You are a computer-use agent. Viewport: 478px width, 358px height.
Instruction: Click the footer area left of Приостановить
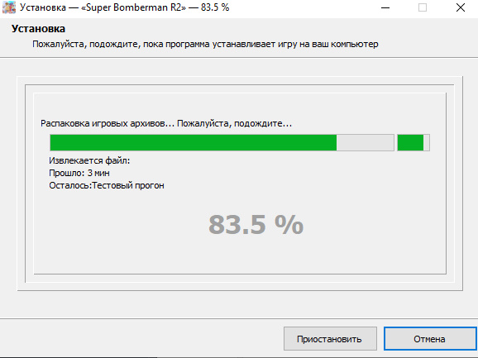coord(141,339)
